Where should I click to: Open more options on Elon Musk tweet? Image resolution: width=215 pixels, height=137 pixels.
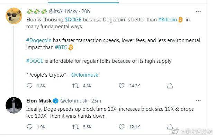click(198, 101)
